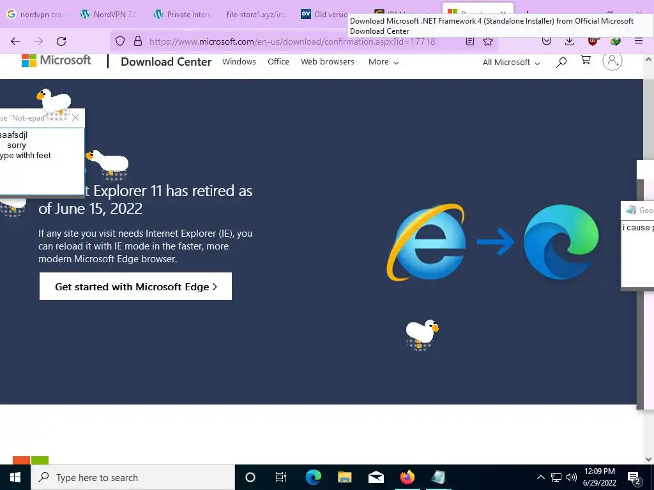View site security lock details
The image size is (654, 490).
click(138, 41)
